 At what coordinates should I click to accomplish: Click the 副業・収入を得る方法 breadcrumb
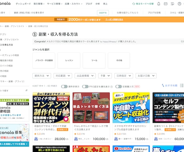[x=38, y=26]
